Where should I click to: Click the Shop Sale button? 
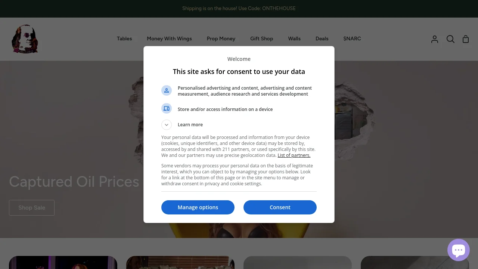[32, 208]
